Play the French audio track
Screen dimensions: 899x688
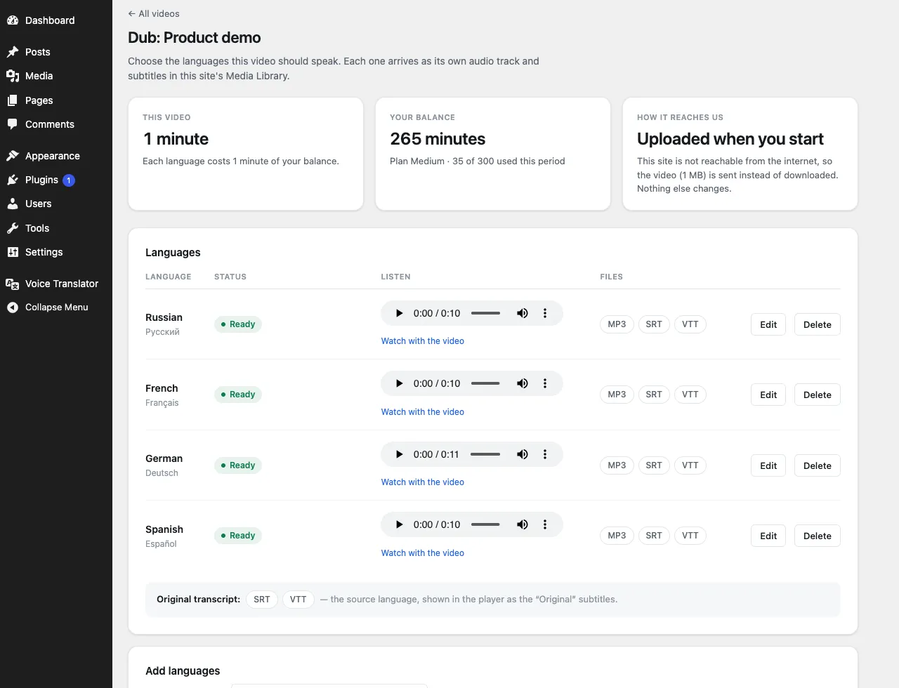coord(399,383)
